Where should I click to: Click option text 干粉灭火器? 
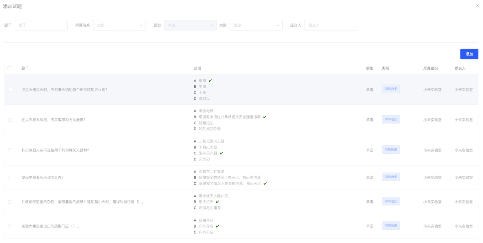tap(208, 147)
